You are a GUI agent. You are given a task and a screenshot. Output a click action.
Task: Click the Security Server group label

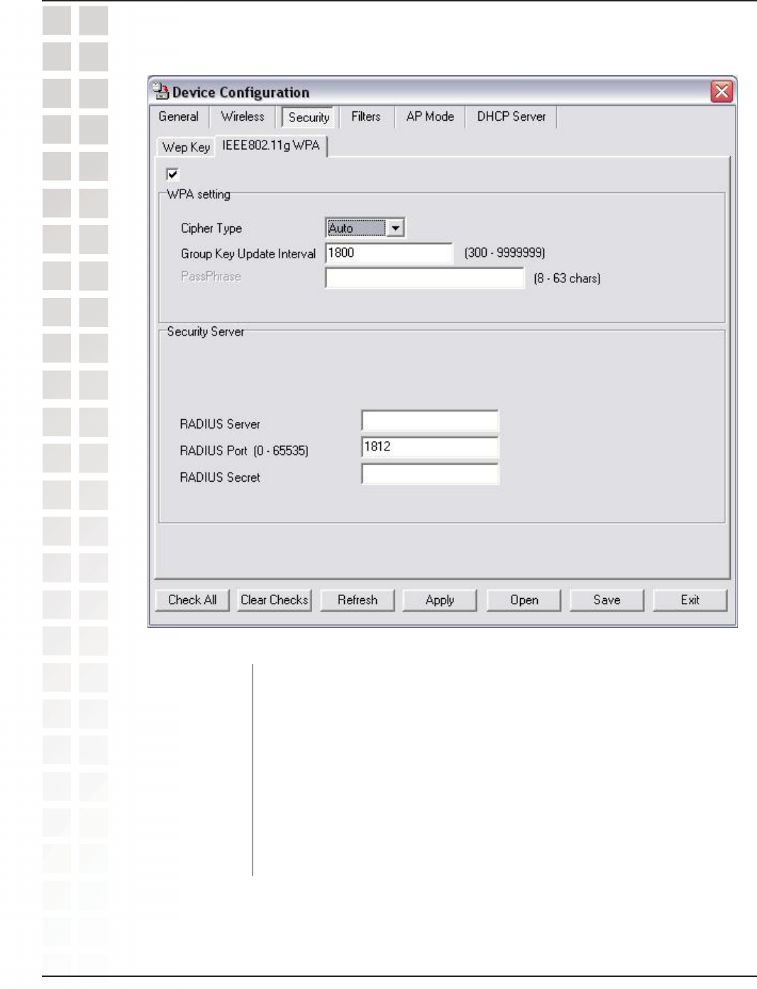206,331
